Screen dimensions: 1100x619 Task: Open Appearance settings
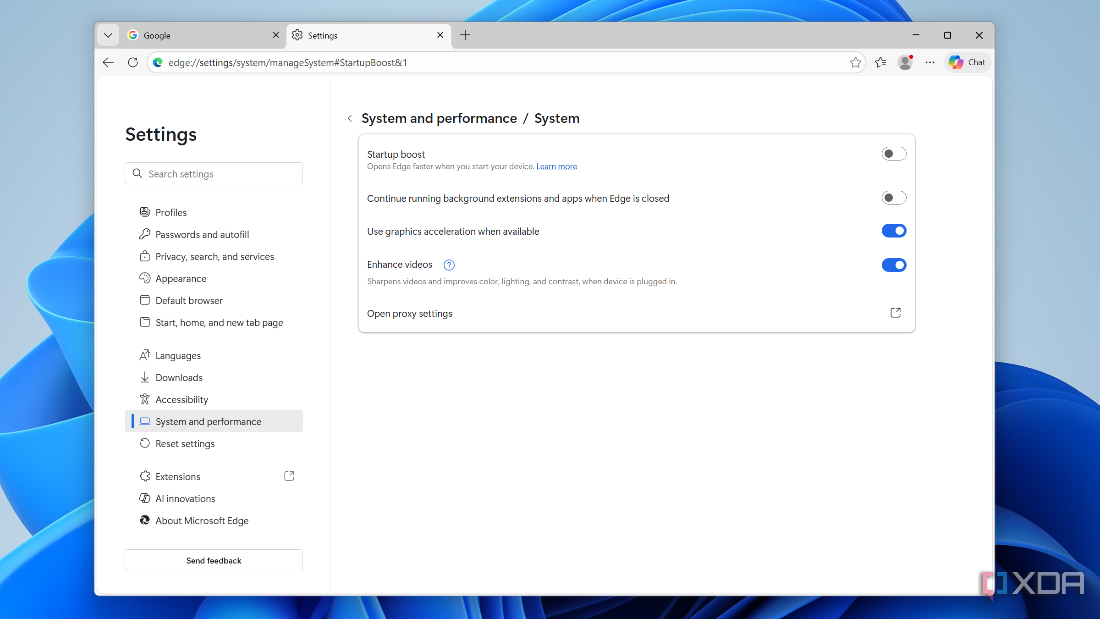coord(214,278)
